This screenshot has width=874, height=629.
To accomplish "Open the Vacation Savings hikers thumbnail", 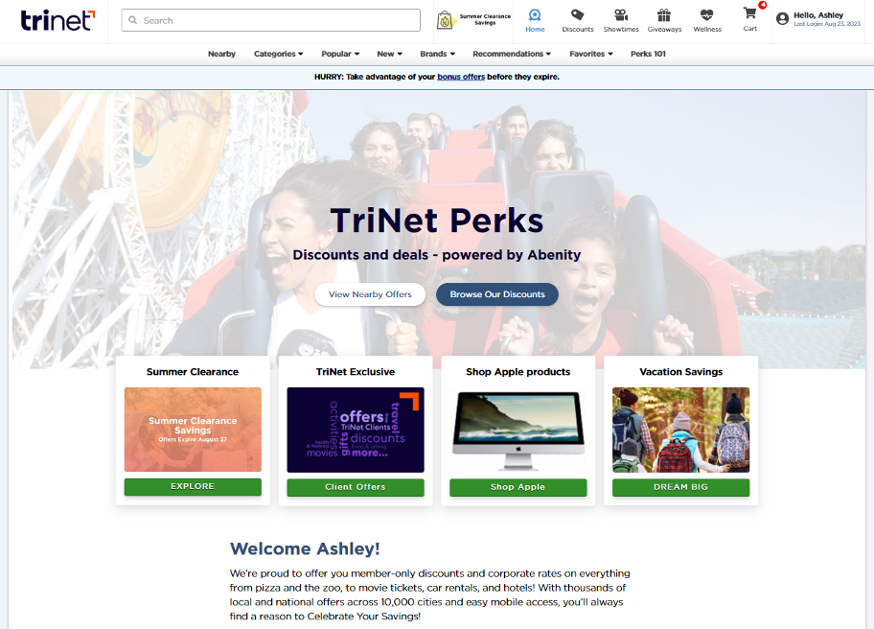I will pos(681,430).
